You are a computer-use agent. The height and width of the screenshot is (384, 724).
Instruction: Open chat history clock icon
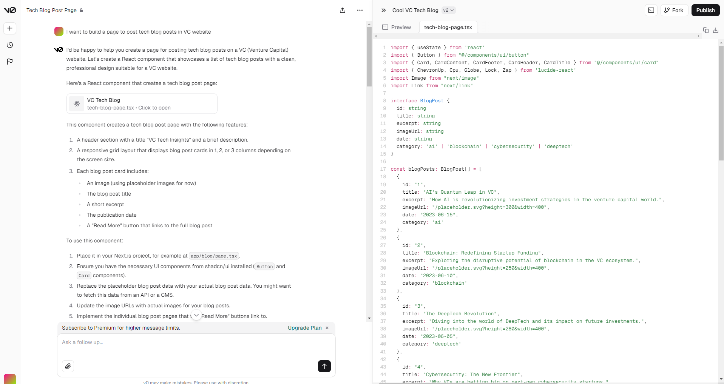(x=10, y=45)
